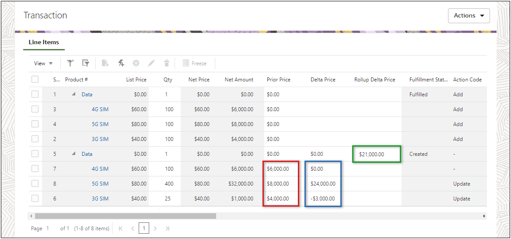Open the View dropdown menu
511x239 pixels.
tap(43, 63)
